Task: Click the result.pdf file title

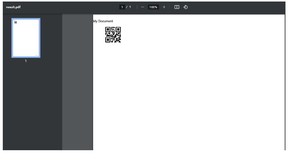Action: point(13,7)
